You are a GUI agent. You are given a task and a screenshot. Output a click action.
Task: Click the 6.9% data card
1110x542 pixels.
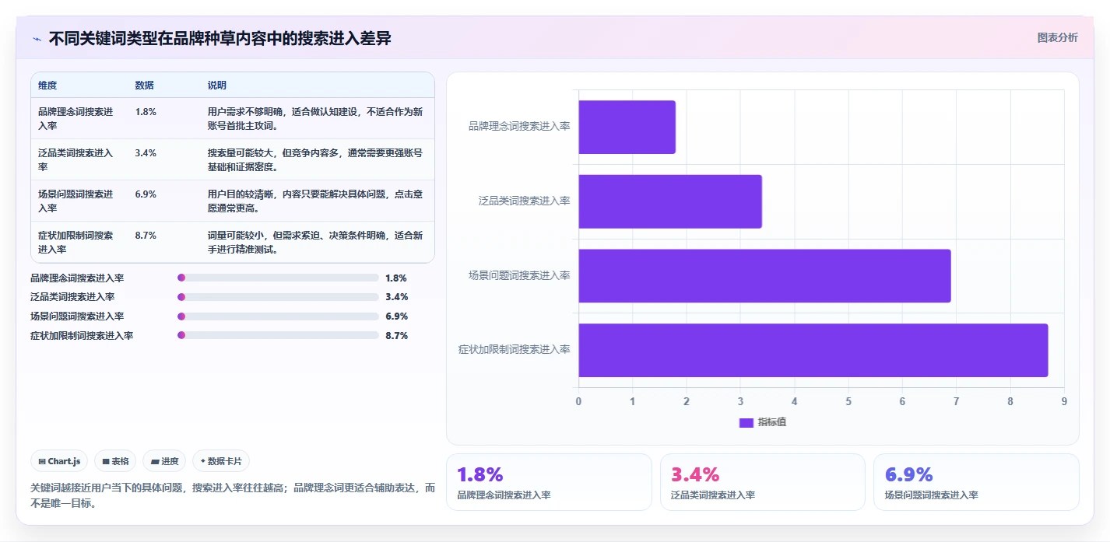click(x=976, y=482)
